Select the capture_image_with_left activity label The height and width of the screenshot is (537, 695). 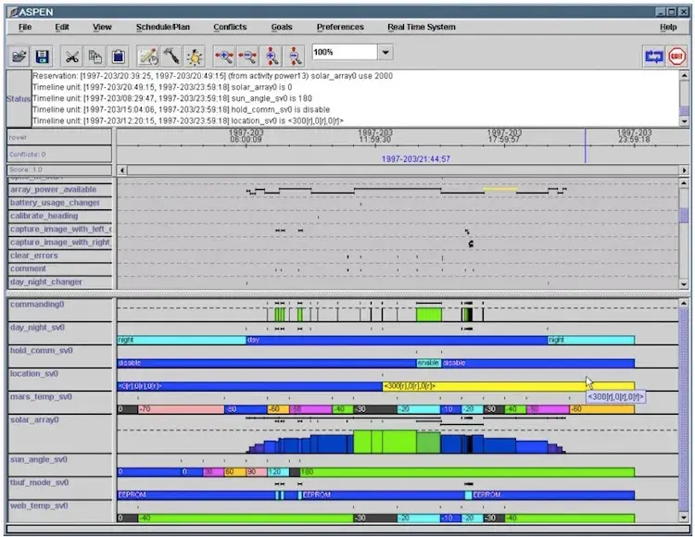point(60,230)
